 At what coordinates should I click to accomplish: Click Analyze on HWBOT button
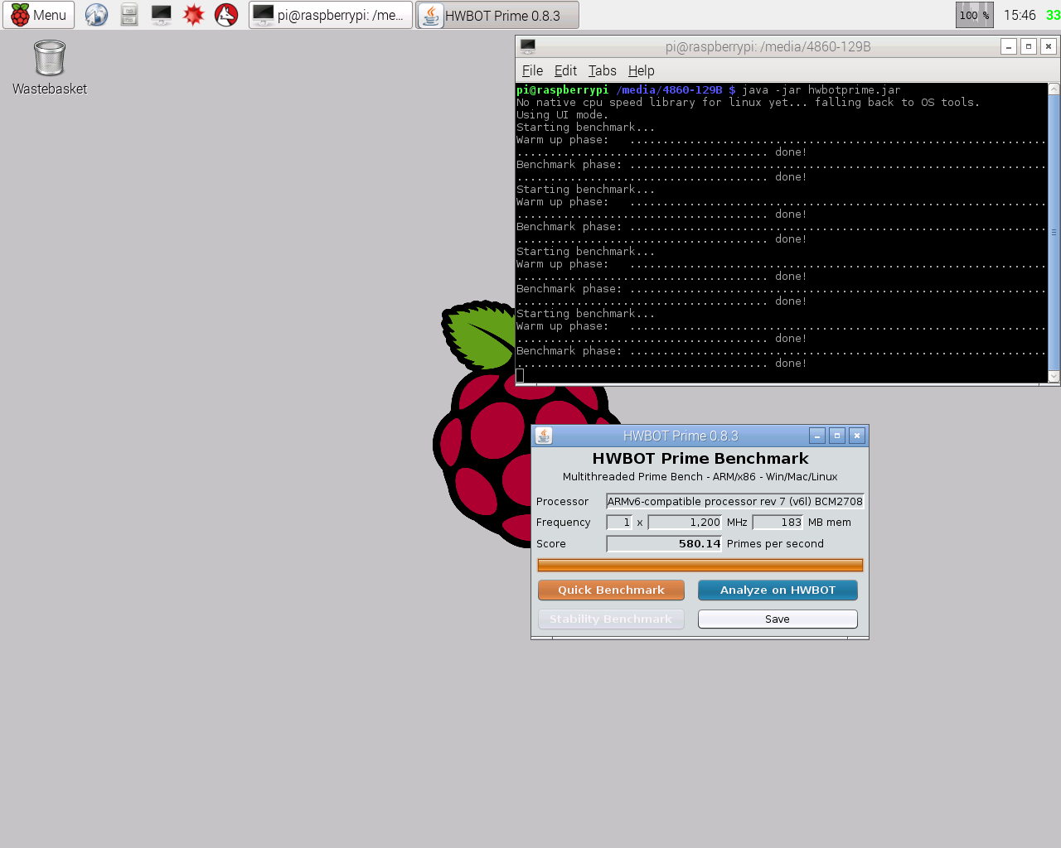778,590
